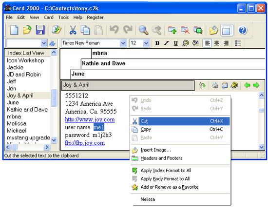Follow the http://www.joy.com link
Image resolution: width=268 pixels, height=215 pixels.
[x=90, y=119]
